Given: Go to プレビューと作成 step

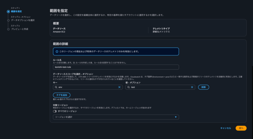Looking at the screenshot, I should [20, 29].
